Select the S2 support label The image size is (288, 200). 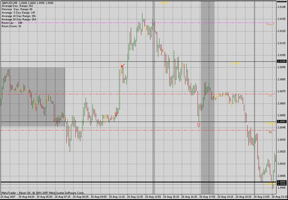[270, 132]
